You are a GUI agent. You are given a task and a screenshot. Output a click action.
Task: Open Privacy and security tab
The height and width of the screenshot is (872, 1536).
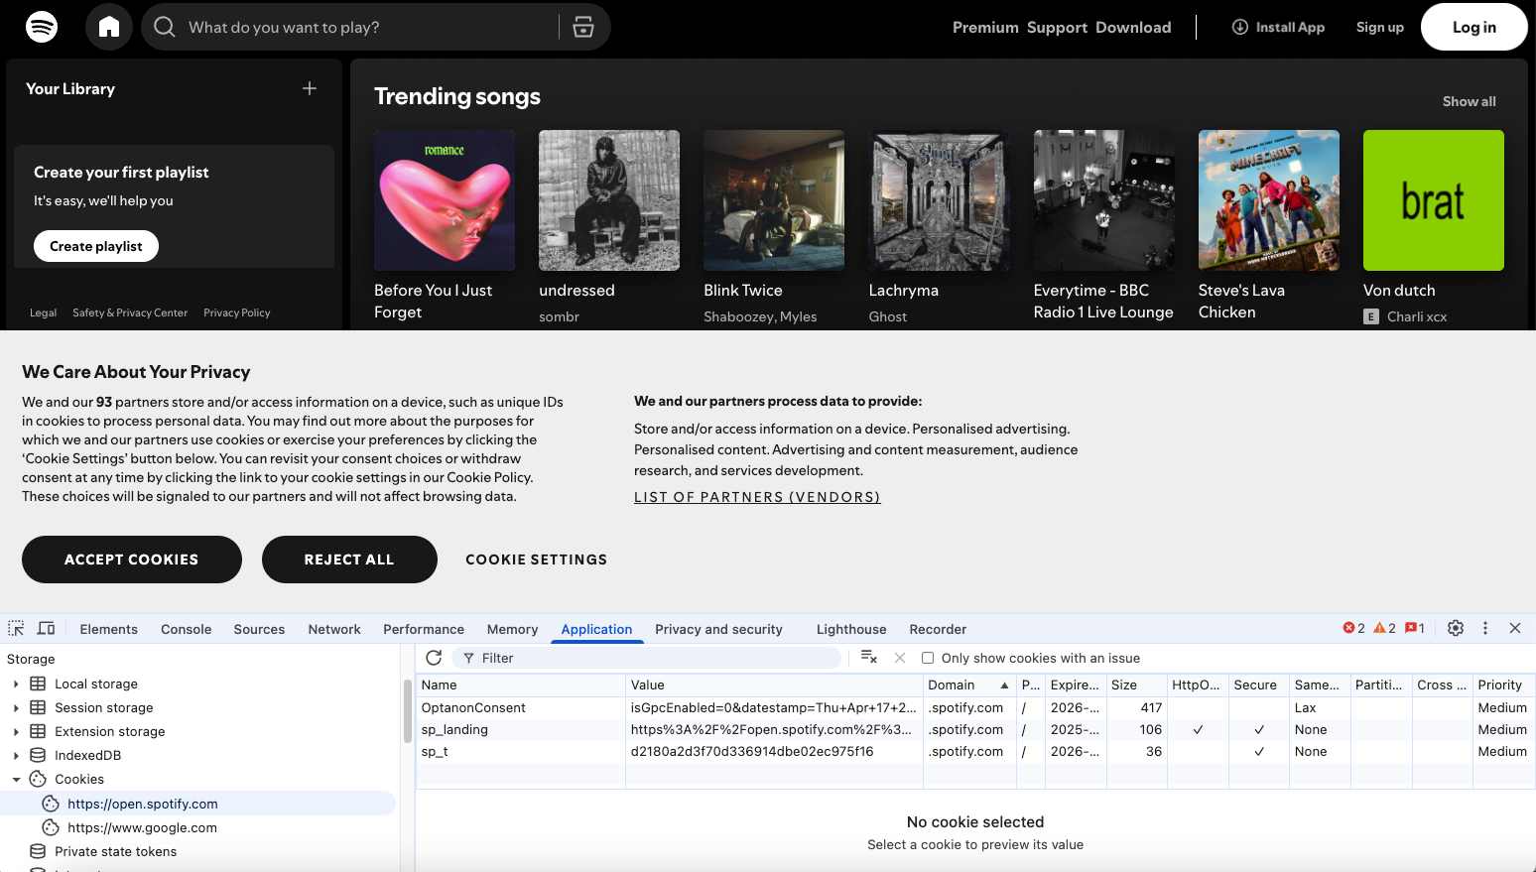(x=718, y=629)
